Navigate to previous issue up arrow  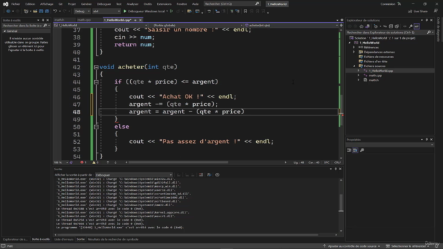(108, 163)
